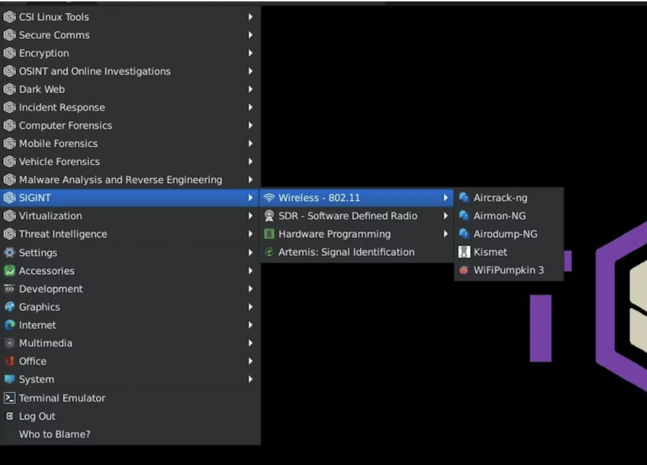The image size is (647, 465).
Task: Click the Incident Response category icon
Action: coord(9,107)
